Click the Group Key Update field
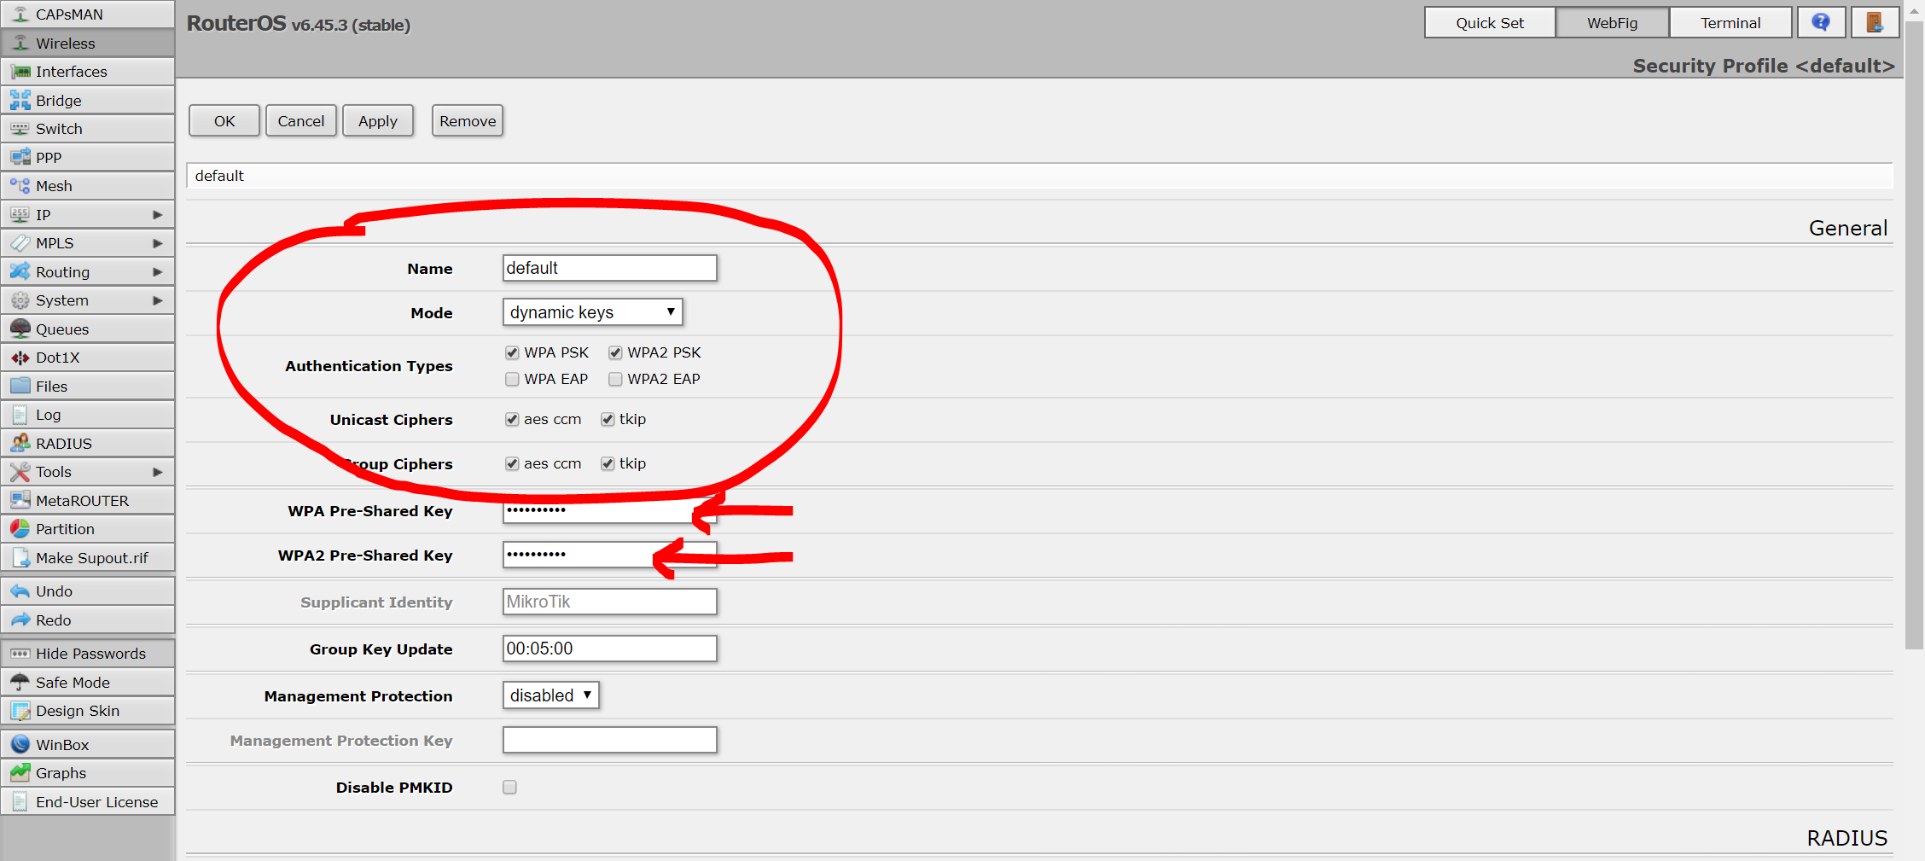The width and height of the screenshot is (1925, 861). click(x=609, y=649)
